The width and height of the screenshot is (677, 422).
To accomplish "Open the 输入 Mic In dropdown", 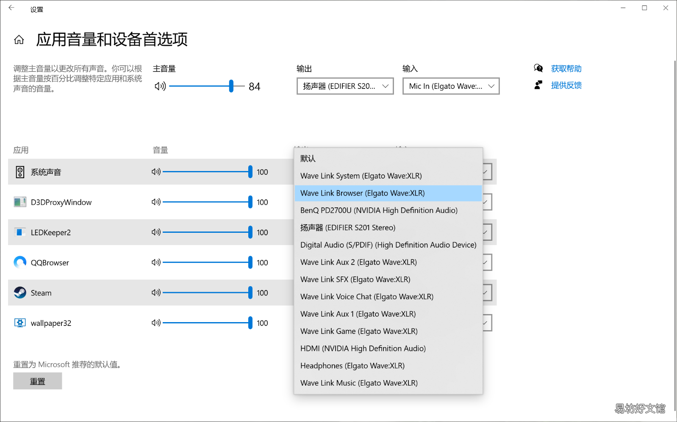I will (x=451, y=86).
